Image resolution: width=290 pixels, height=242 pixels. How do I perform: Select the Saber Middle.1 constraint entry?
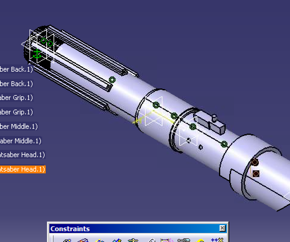18,126
